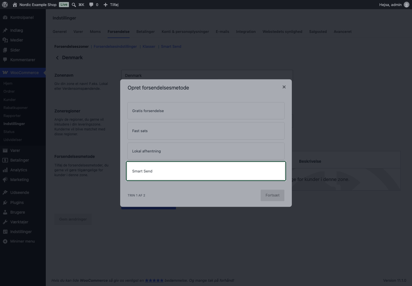The height and width of the screenshot is (286, 412).
Task: Click the Zonenavn input field
Action: (207, 76)
